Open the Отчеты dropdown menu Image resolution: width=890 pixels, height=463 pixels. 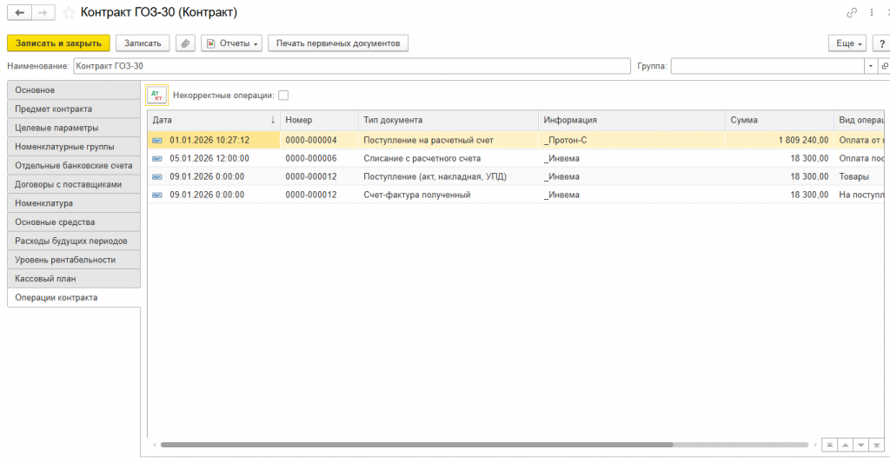tap(231, 43)
